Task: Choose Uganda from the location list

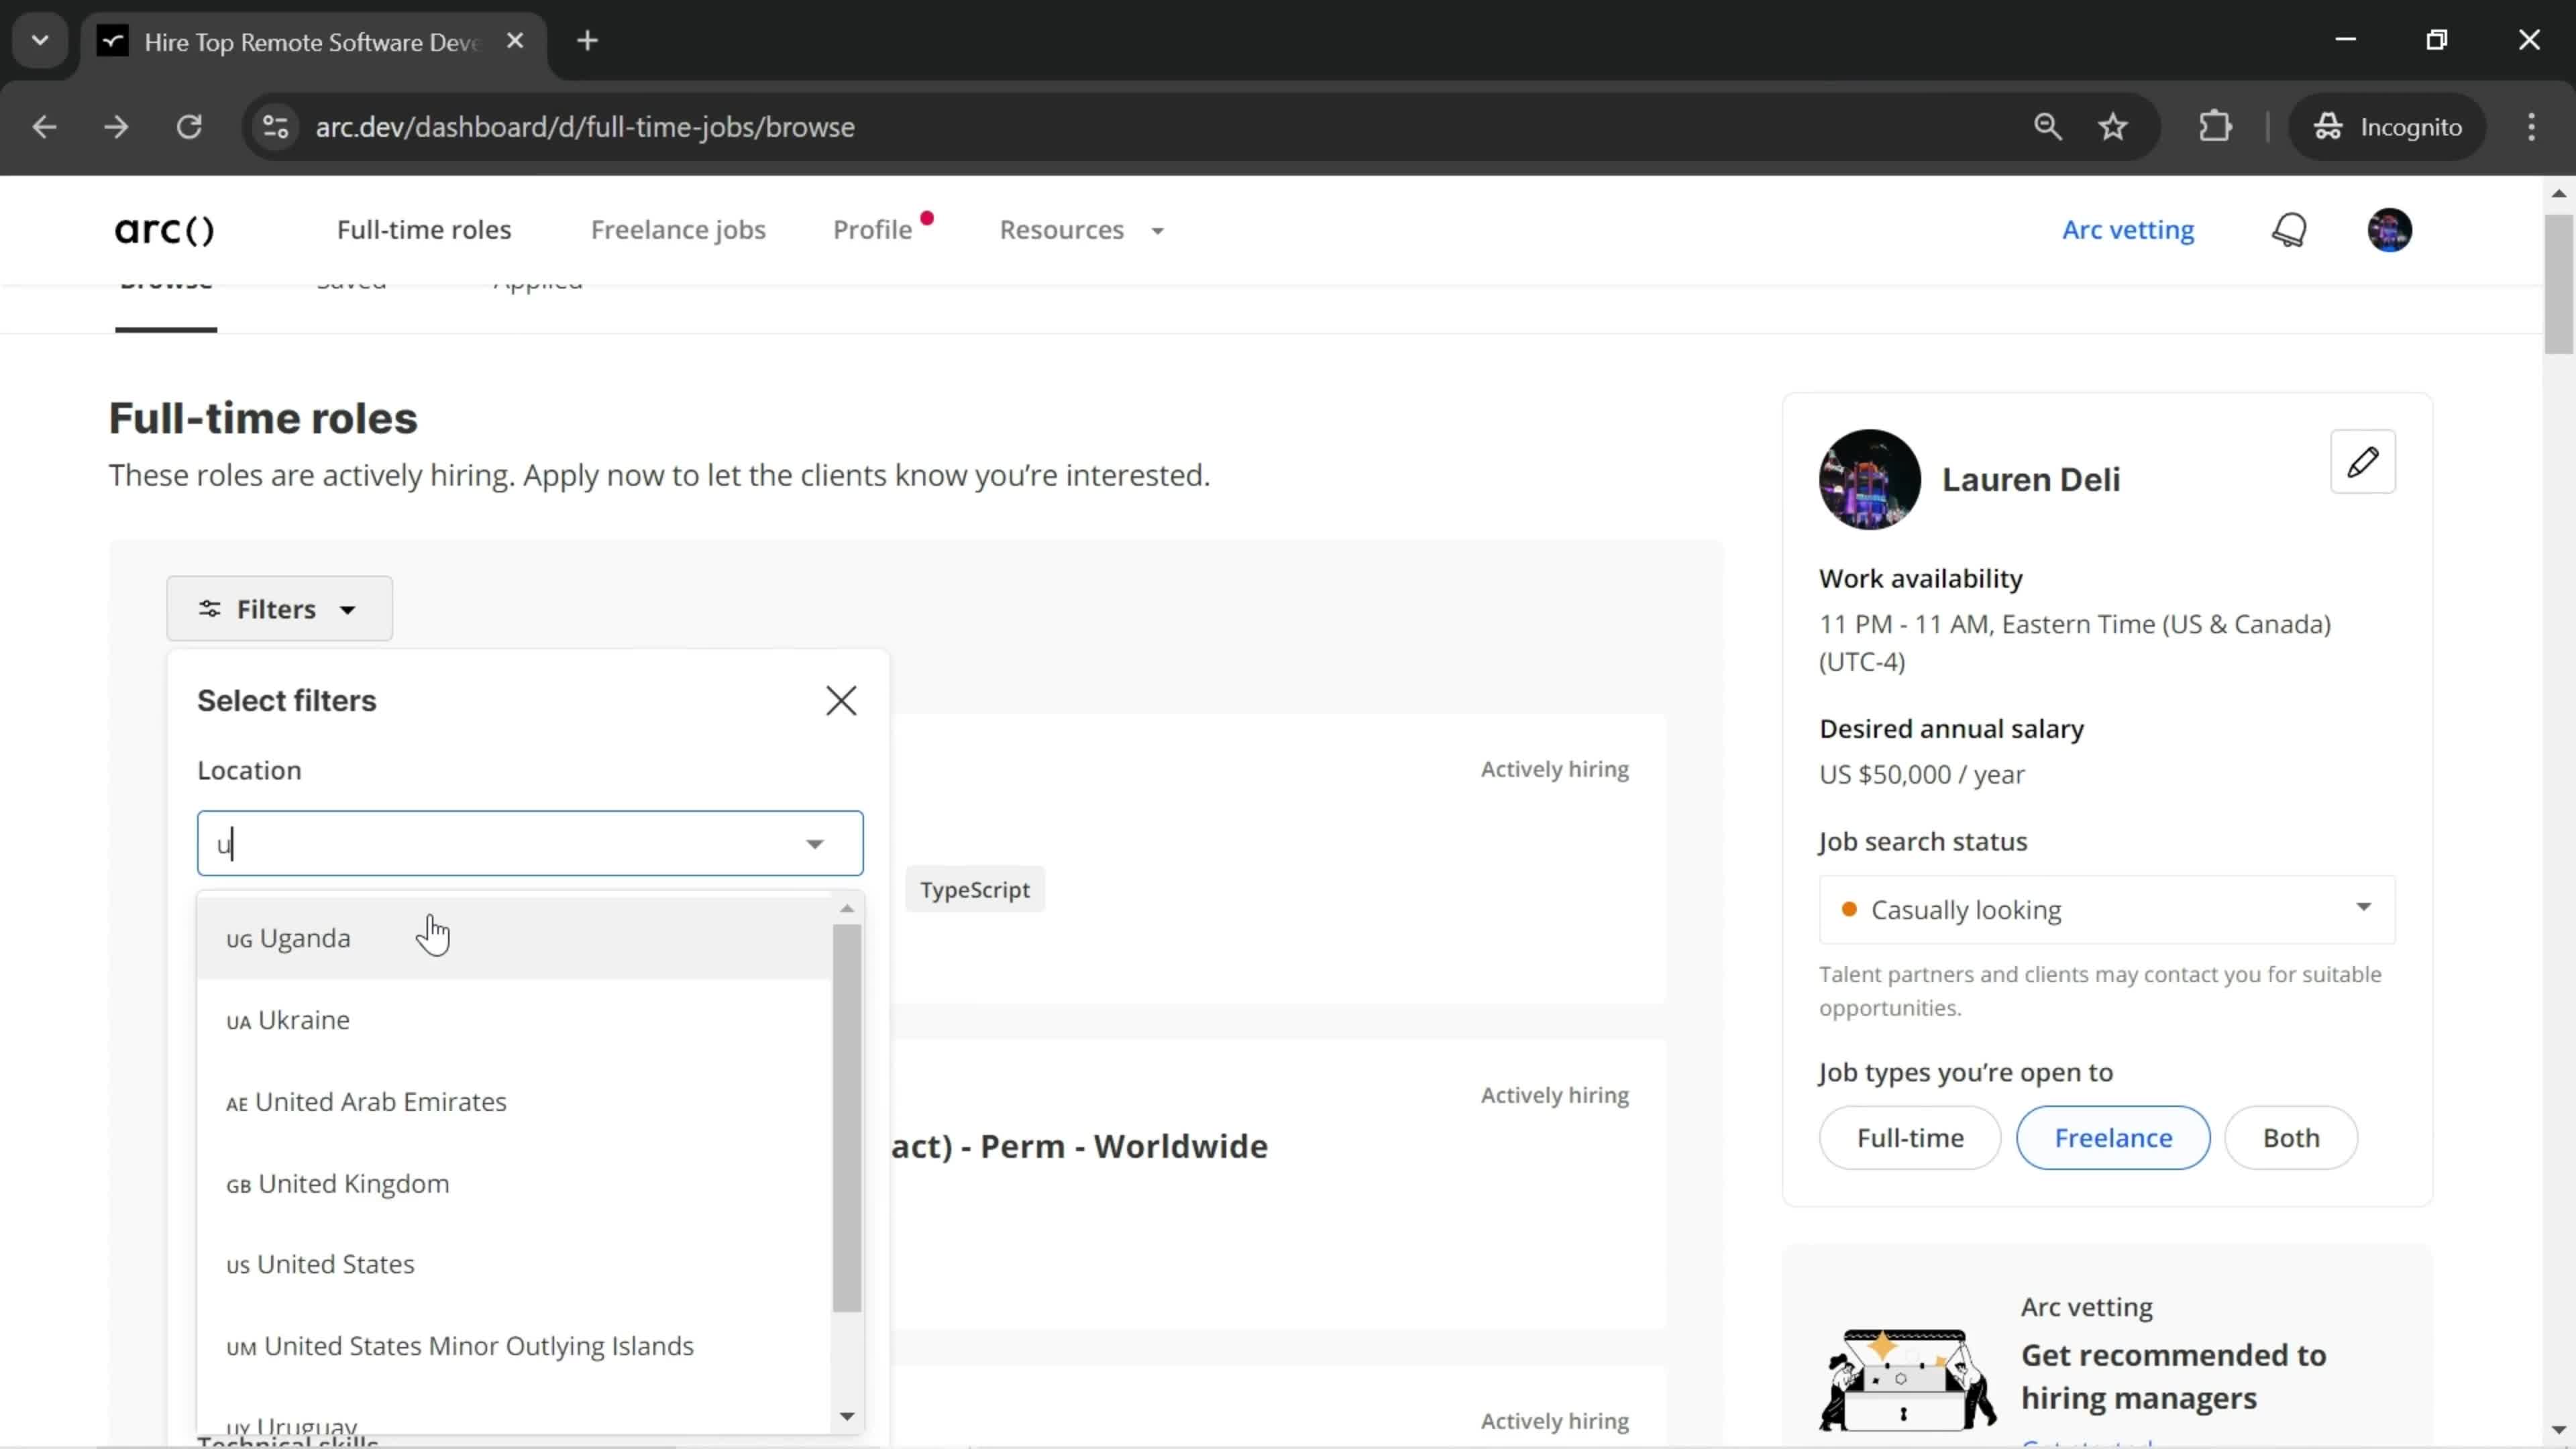Action: pyautogui.click(x=514, y=938)
